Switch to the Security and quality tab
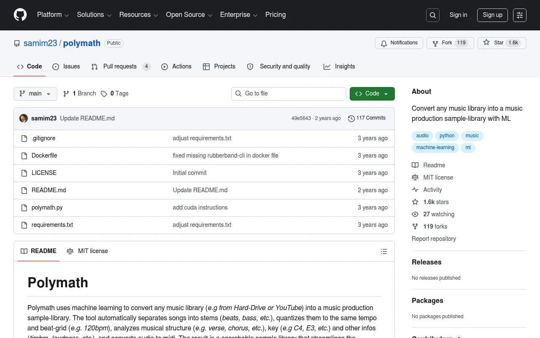This screenshot has height=338, width=540. pos(278,67)
